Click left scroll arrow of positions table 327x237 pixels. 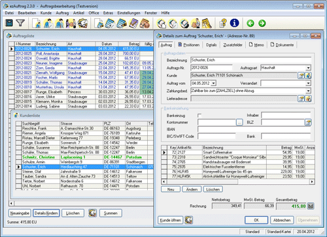[x=163, y=182]
